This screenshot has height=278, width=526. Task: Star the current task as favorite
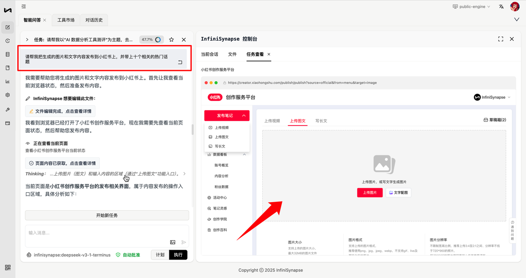(x=171, y=40)
